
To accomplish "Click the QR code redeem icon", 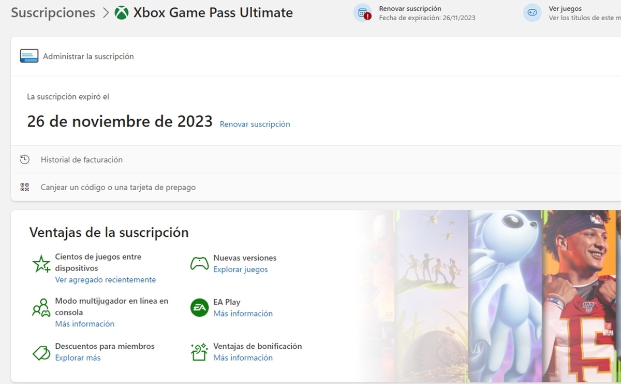I will tap(24, 187).
